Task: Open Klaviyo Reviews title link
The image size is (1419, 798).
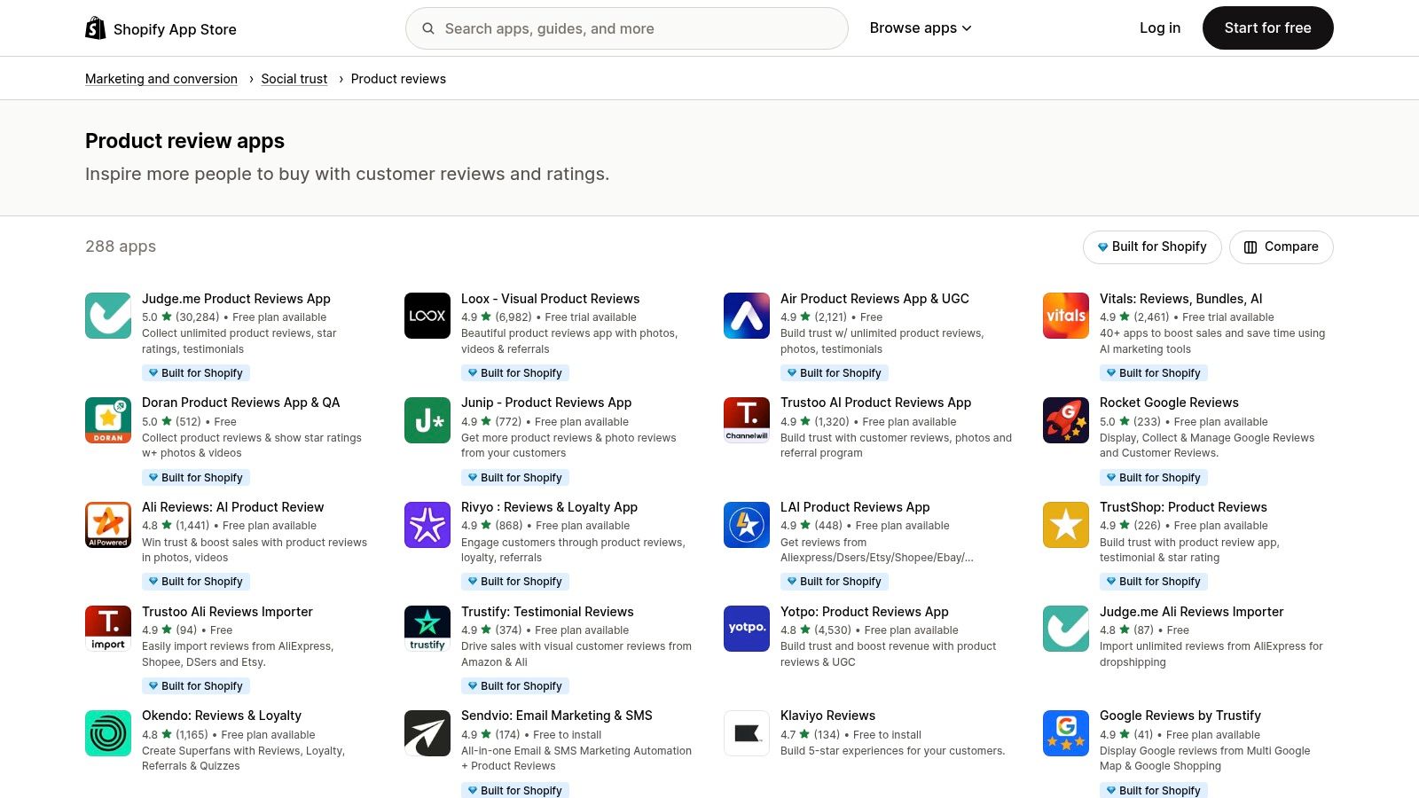Action: pyautogui.click(x=827, y=716)
